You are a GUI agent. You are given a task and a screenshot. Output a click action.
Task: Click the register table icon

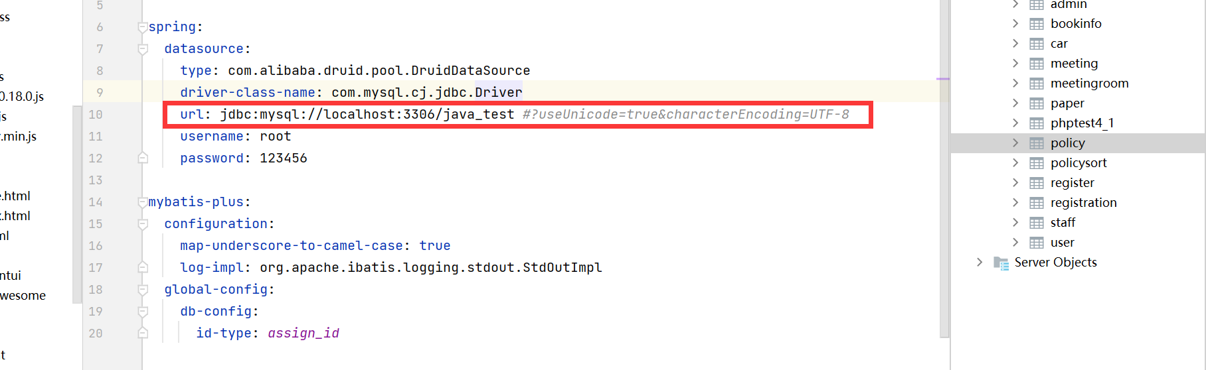[x=1036, y=183]
